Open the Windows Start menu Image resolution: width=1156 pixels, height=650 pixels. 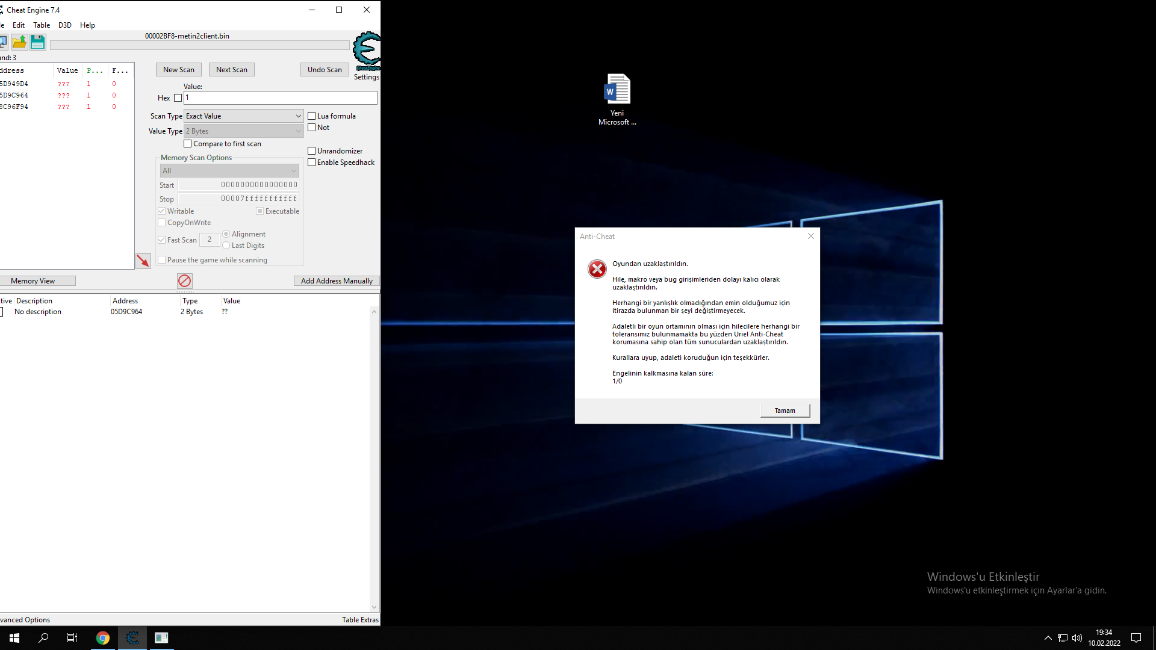pos(14,638)
